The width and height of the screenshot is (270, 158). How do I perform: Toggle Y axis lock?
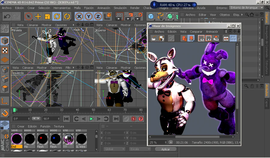pos(88,16)
